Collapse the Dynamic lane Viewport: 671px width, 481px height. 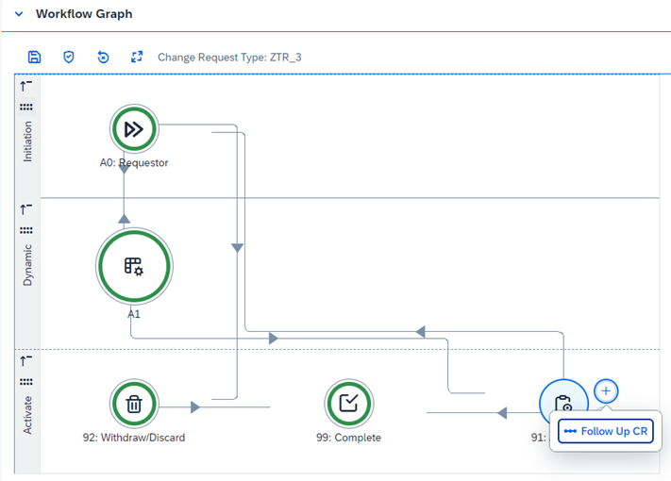click(26, 208)
